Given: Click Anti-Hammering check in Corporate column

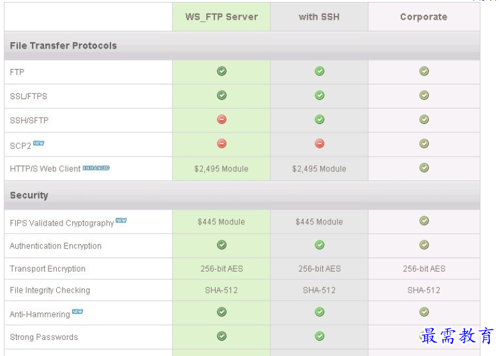Looking at the screenshot, I should coord(424,312).
